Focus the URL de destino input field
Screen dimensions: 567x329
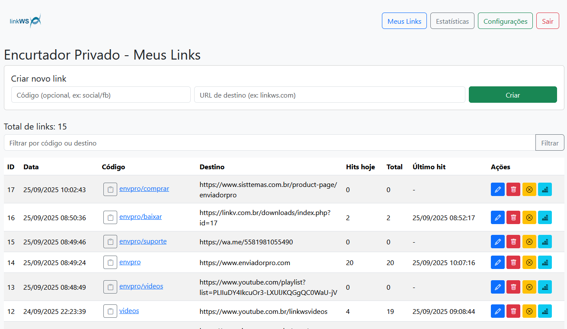(x=329, y=95)
